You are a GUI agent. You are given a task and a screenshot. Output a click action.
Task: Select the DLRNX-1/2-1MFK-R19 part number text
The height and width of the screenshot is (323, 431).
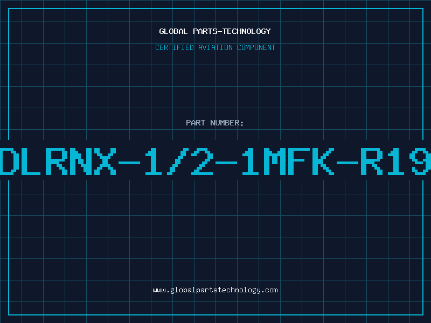click(215, 161)
